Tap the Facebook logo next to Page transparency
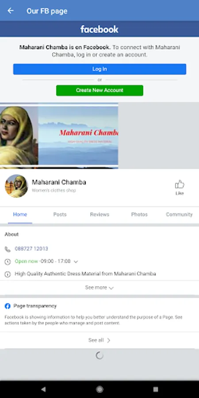 tap(8, 306)
